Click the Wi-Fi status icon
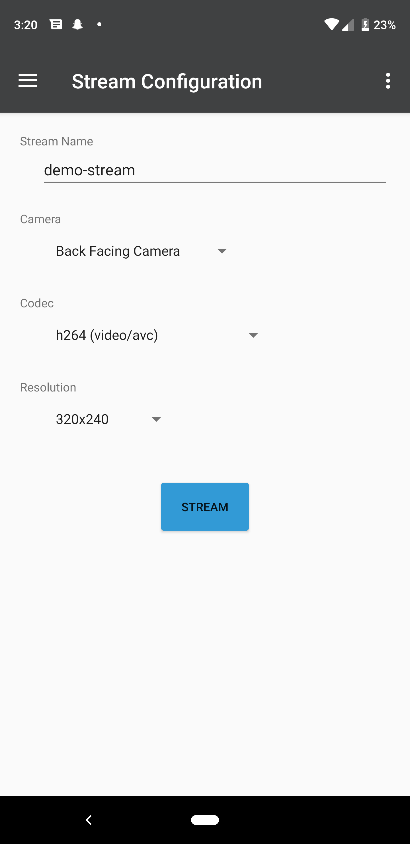Viewport: 410px width, 844px height. point(332,25)
